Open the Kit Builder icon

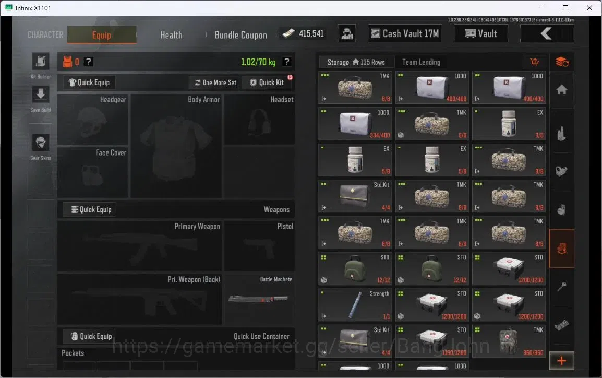pos(41,62)
